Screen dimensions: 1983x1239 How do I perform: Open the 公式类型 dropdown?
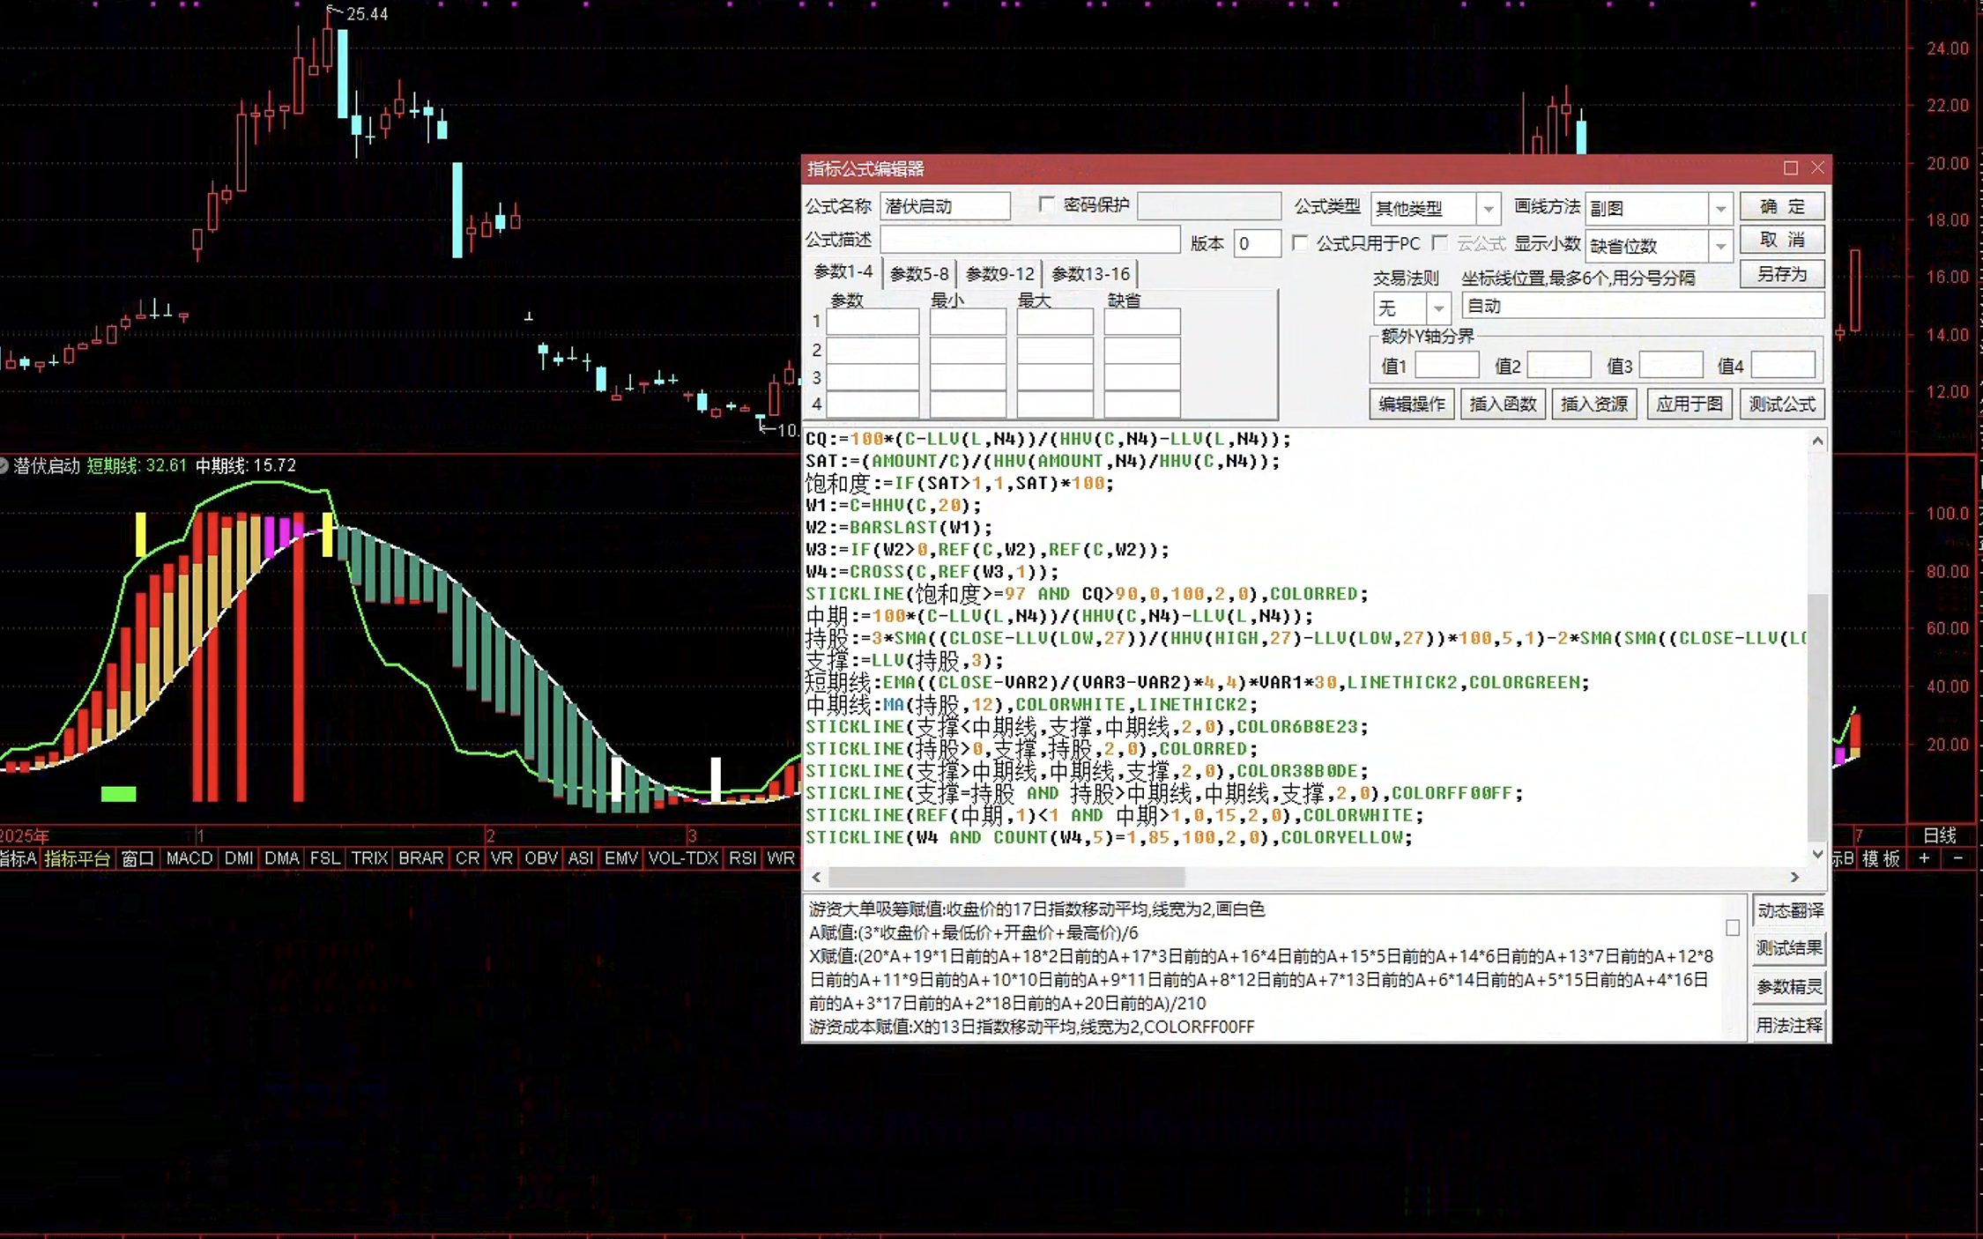[x=1488, y=209]
